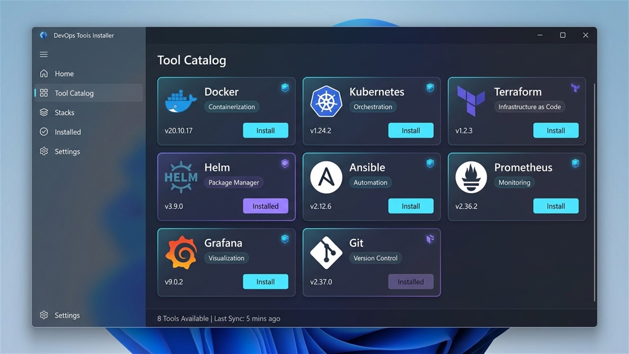This screenshot has width=629, height=354.
Task: Click the Infrastructure as Code tag
Action: pos(530,107)
